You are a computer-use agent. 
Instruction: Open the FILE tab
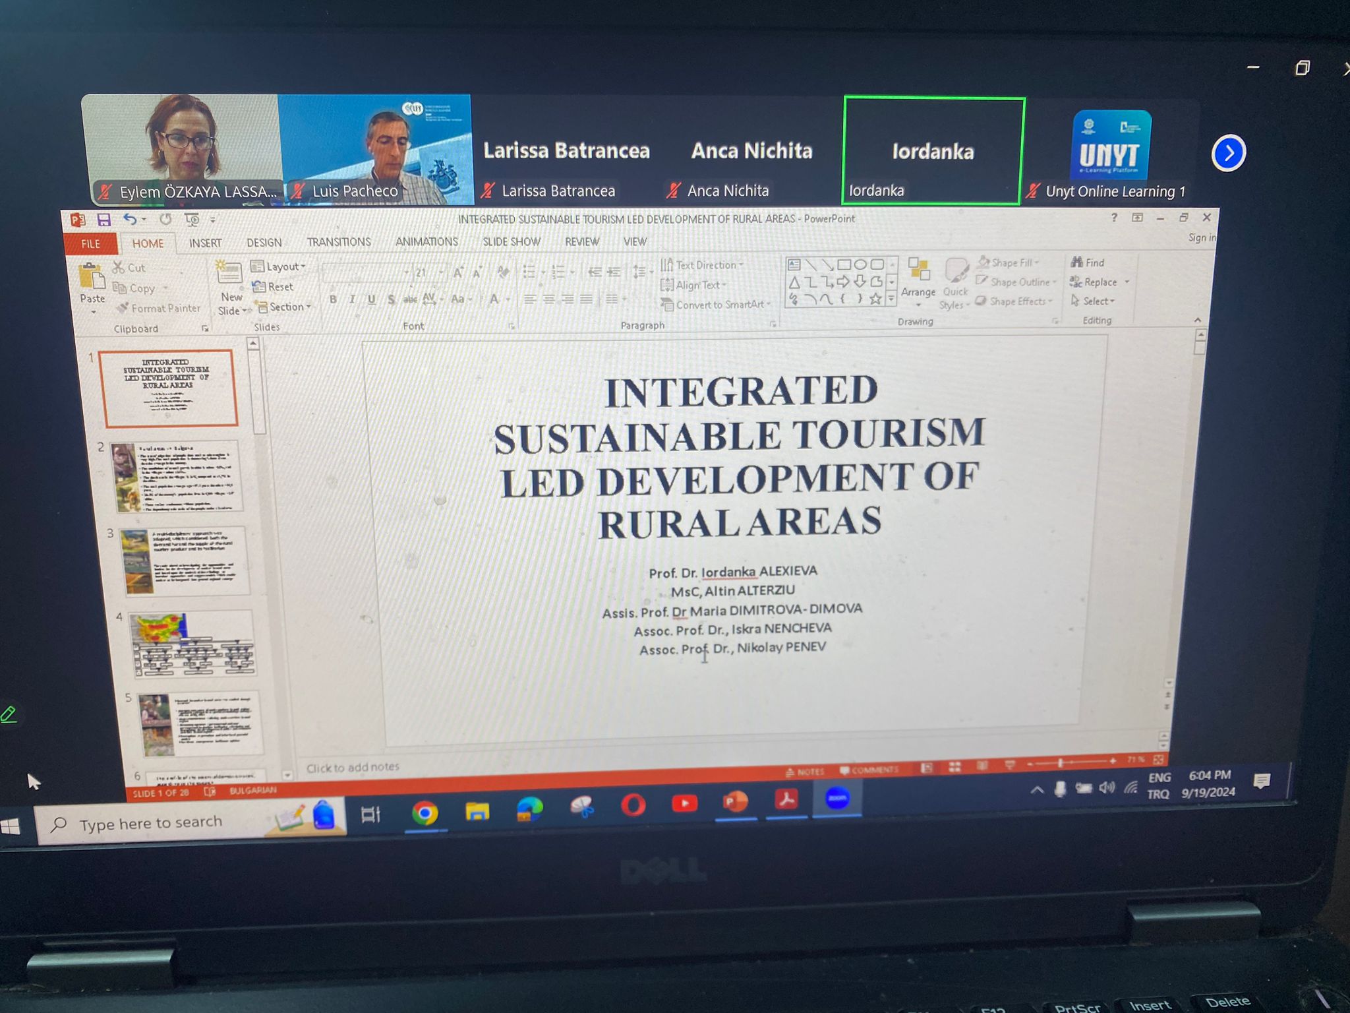tap(91, 243)
